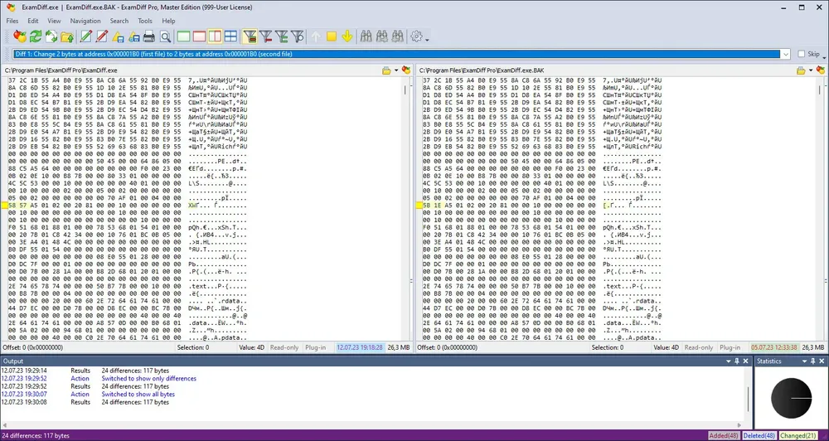Click open folder icon in left file pane header
This screenshot has height=441, width=829.
(x=386, y=70)
